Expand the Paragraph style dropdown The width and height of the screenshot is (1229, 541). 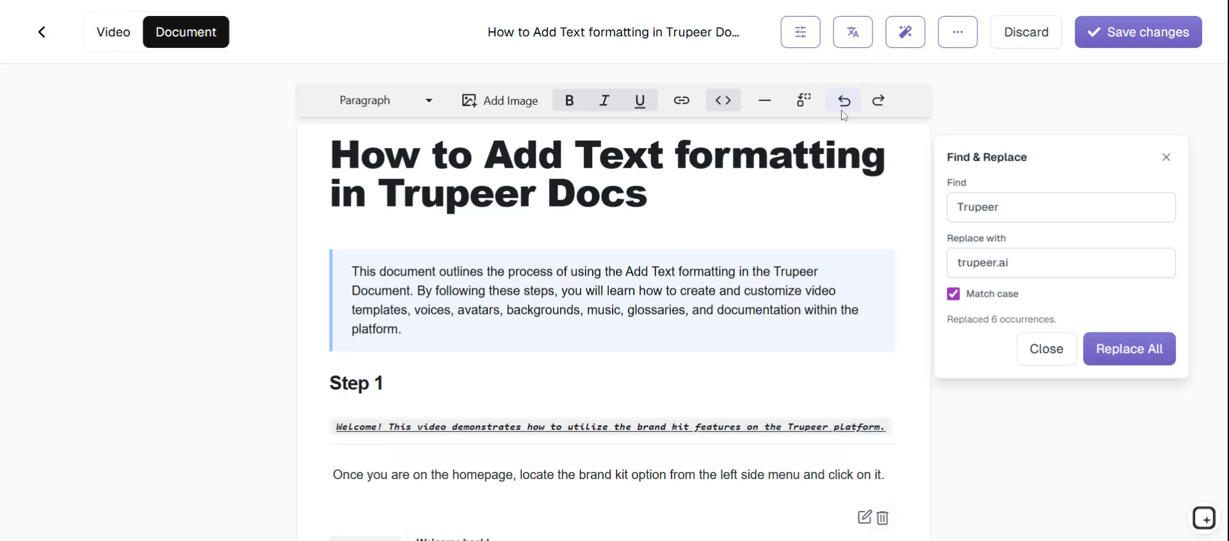point(385,100)
